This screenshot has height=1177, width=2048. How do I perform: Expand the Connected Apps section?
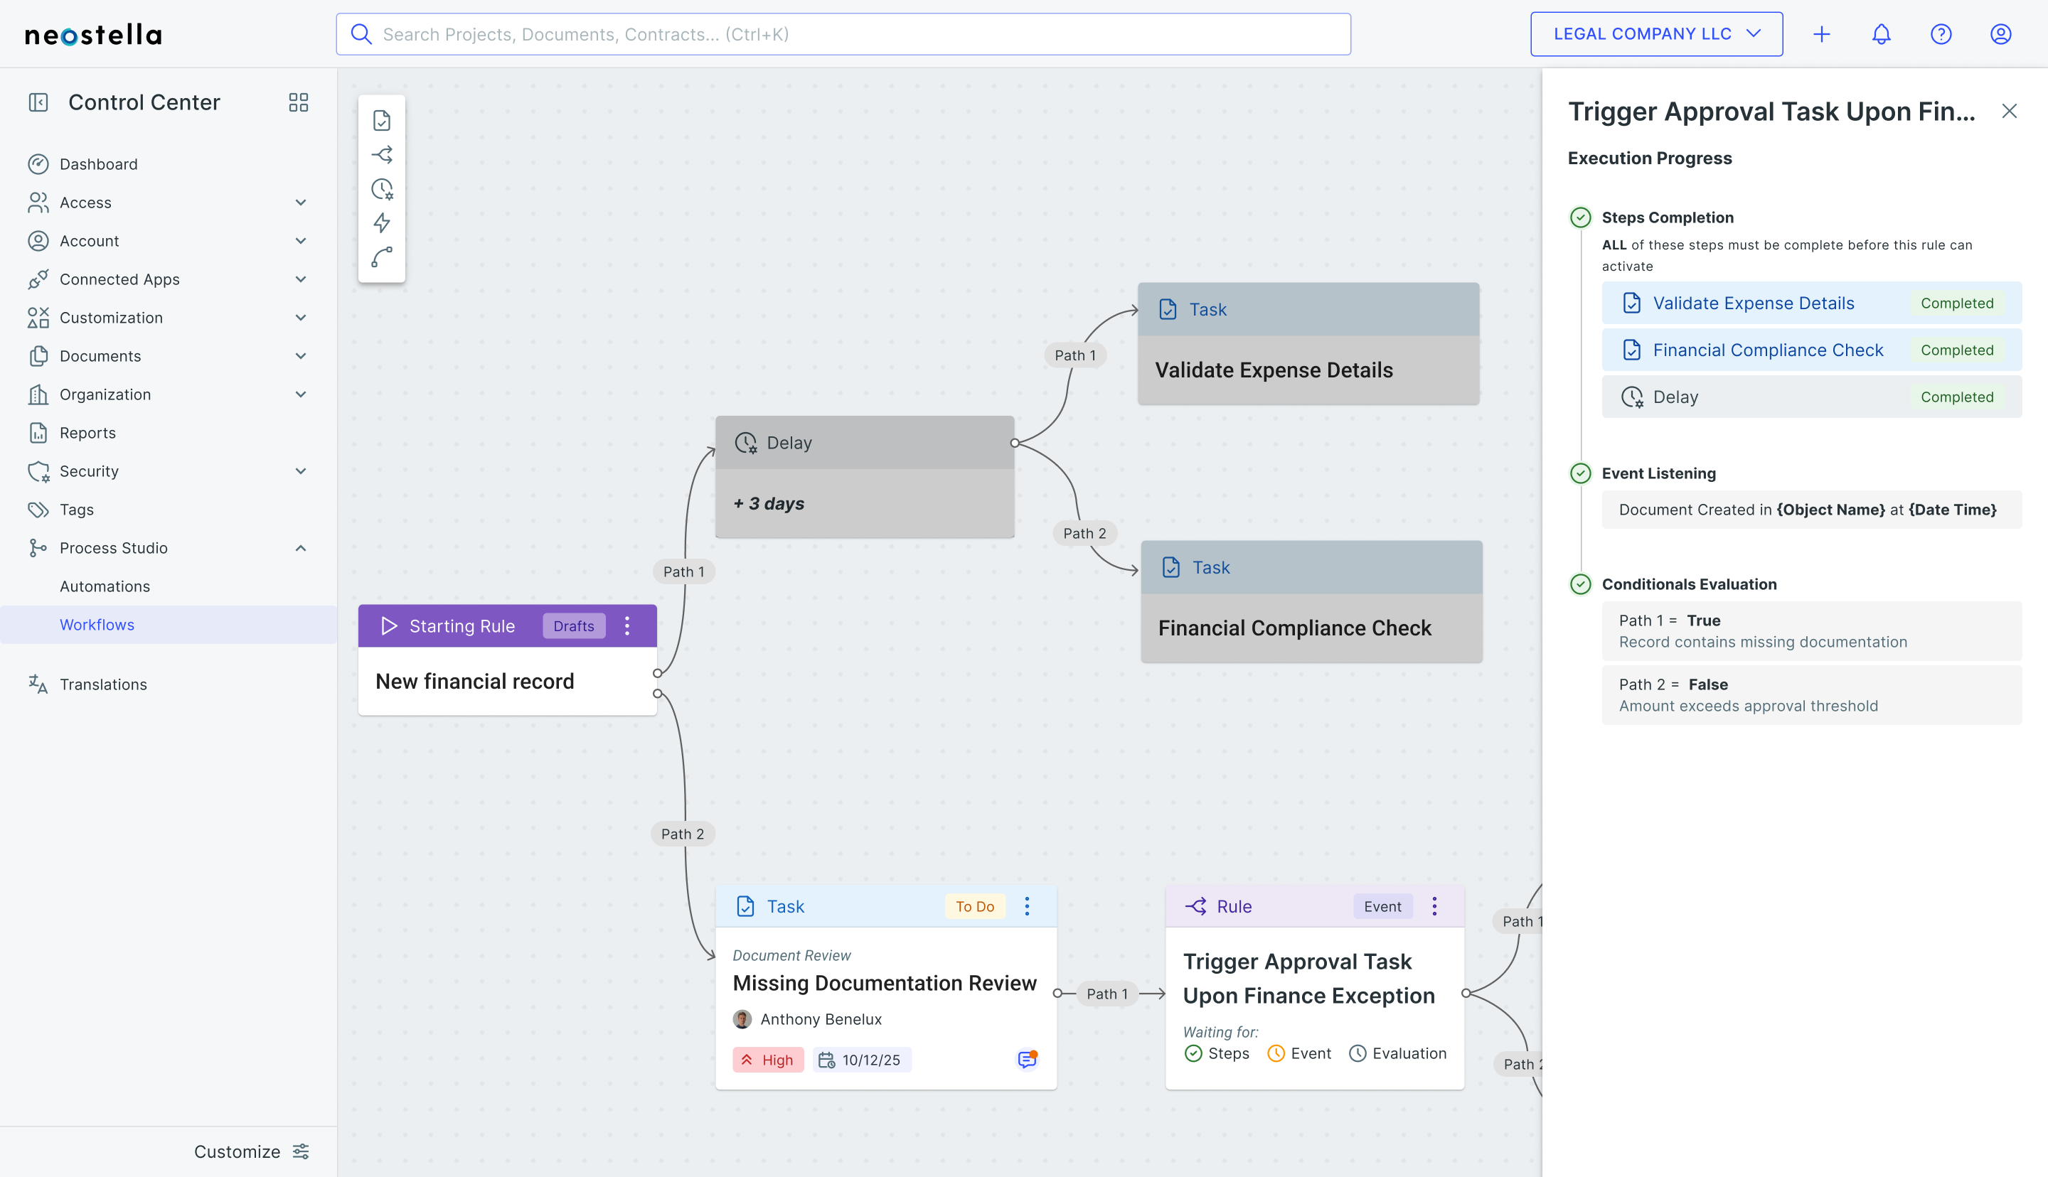(301, 279)
